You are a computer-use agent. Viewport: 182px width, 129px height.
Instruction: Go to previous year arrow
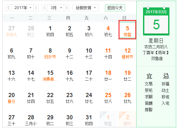tap(8, 8)
